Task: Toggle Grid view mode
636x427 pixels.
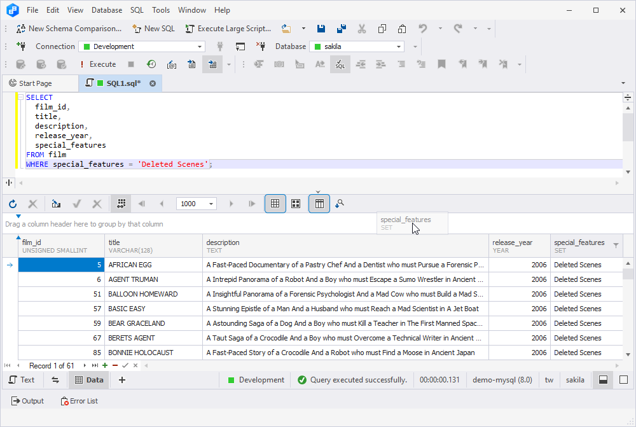Action: click(x=275, y=204)
